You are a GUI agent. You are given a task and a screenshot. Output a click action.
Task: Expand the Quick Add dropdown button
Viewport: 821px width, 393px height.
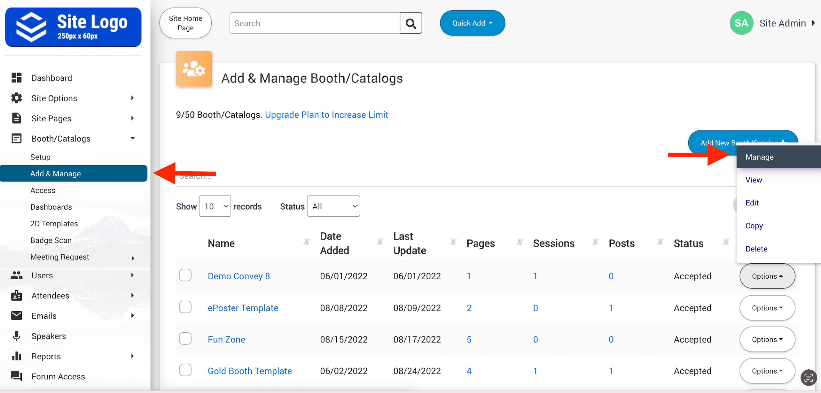(x=472, y=23)
